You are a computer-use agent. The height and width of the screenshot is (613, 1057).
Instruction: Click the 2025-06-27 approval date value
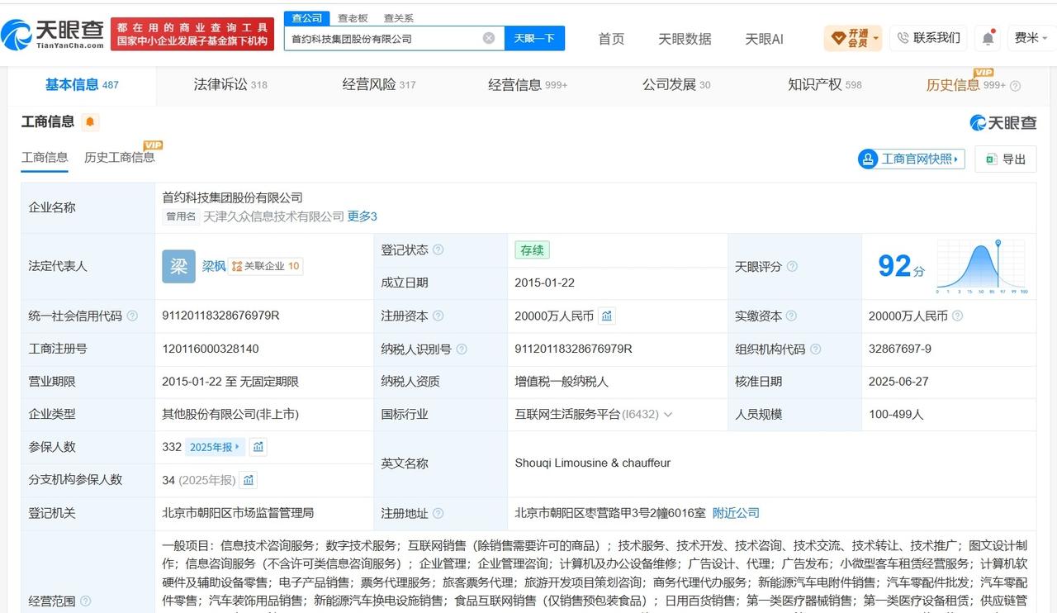click(897, 382)
